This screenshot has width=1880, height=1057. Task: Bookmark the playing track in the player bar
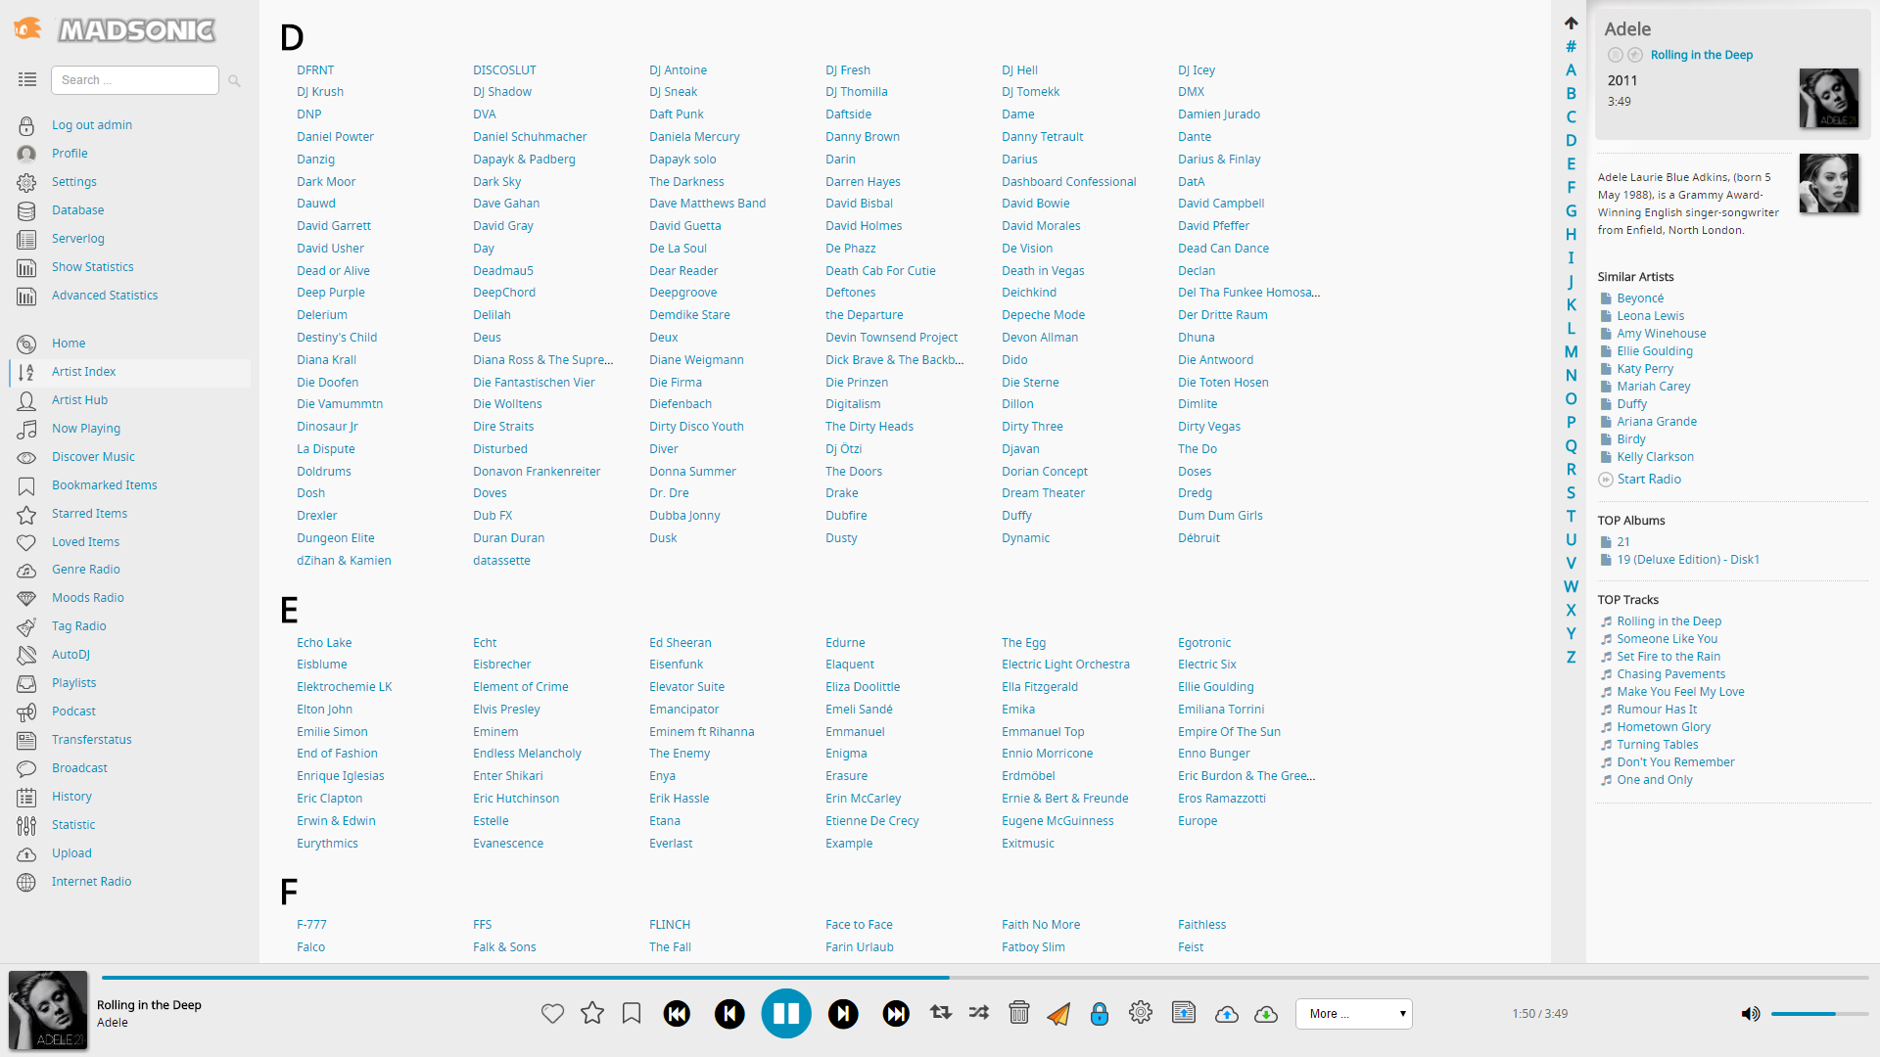(632, 1014)
